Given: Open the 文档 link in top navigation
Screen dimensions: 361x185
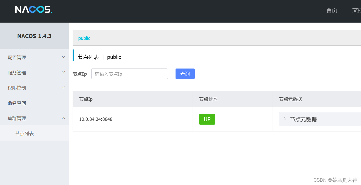Looking at the screenshot, I should 356,10.
